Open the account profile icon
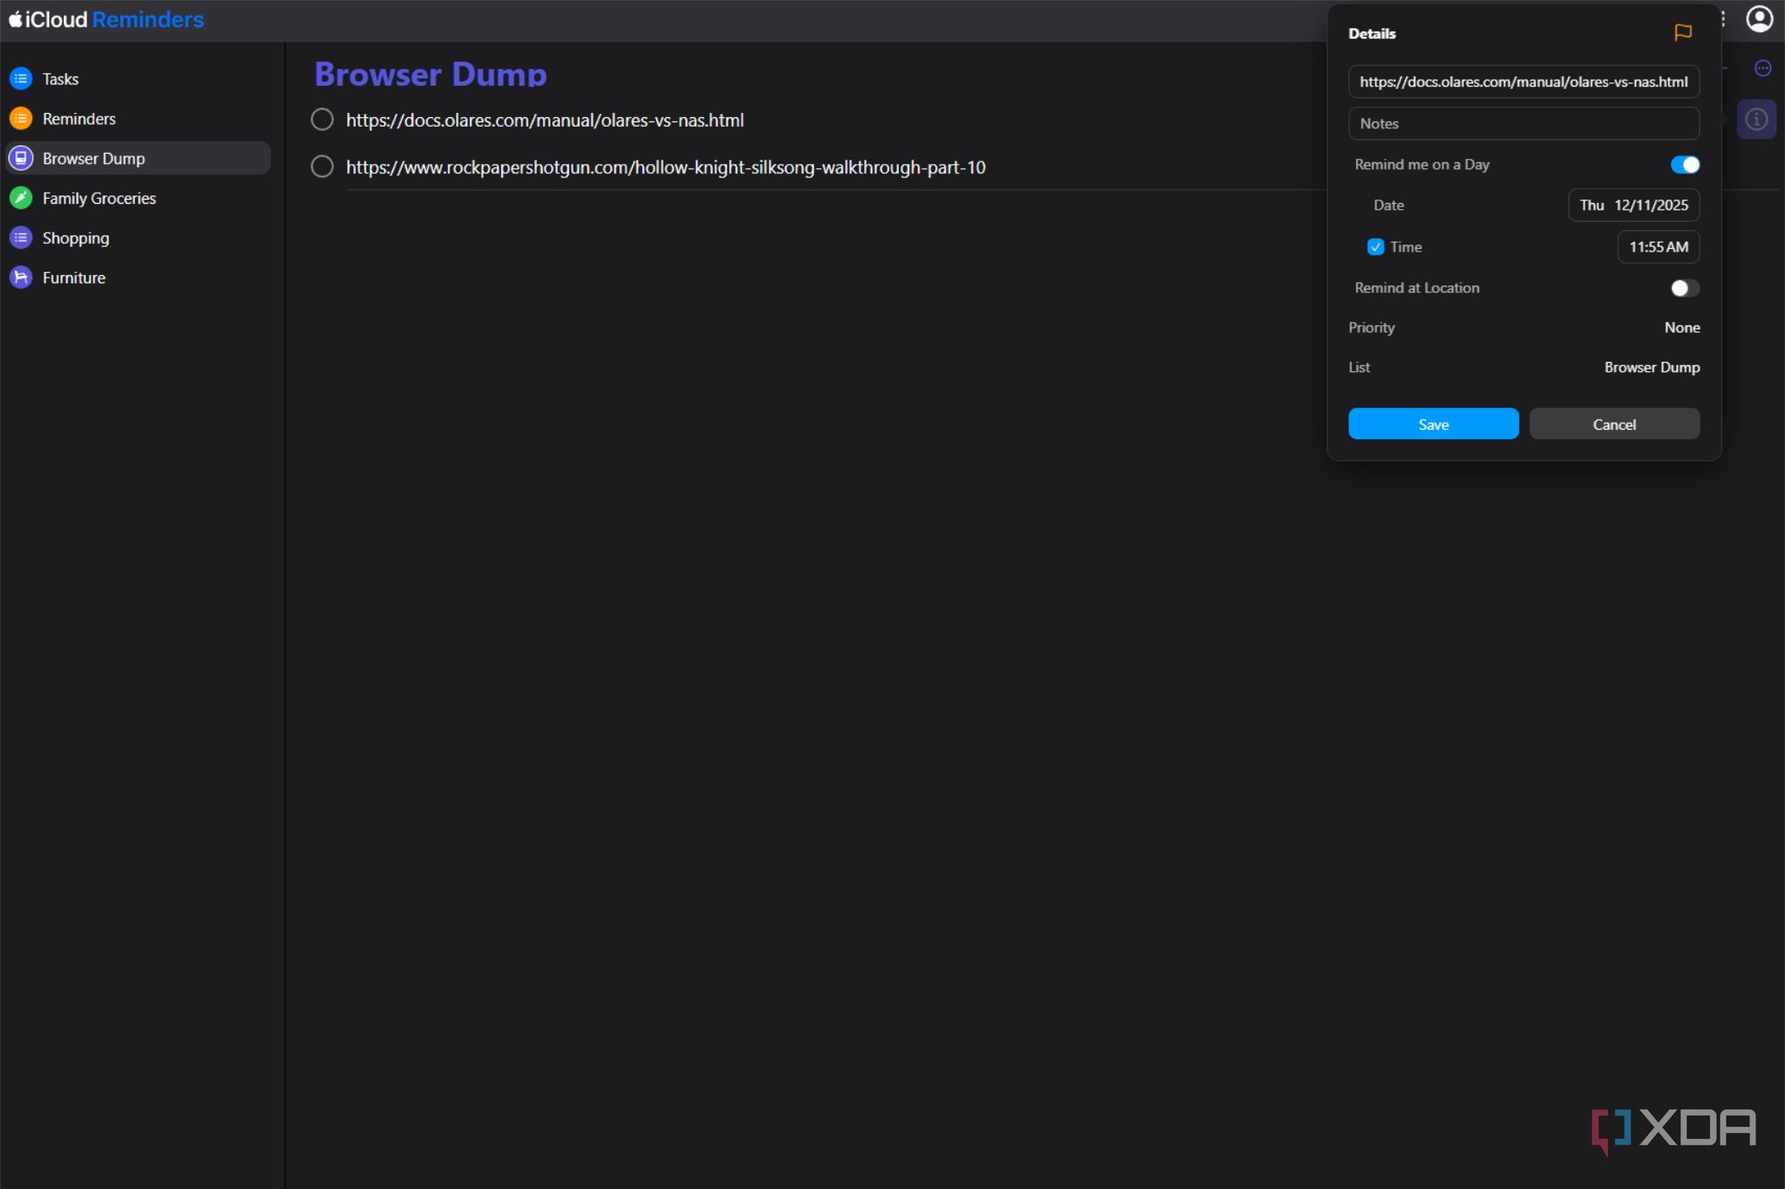 click(1759, 19)
